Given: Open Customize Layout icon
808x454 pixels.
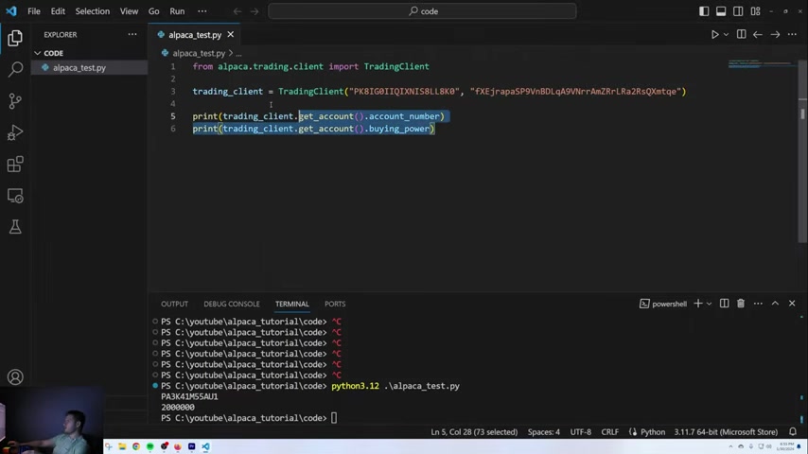Looking at the screenshot, I should pyautogui.click(x=755, y=11).
